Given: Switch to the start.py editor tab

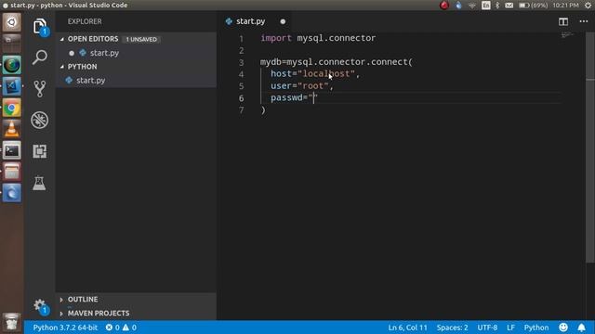Looking at the screenshot, I should point(250,21).
